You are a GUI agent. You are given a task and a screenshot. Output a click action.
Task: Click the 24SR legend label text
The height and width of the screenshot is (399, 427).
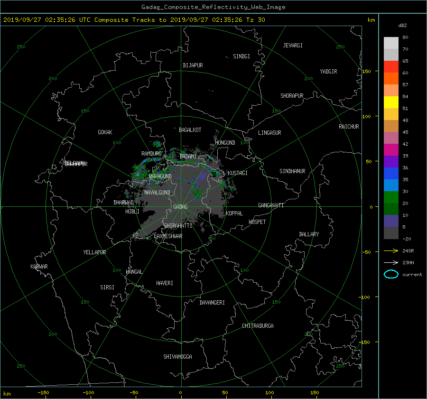(408, 251)
